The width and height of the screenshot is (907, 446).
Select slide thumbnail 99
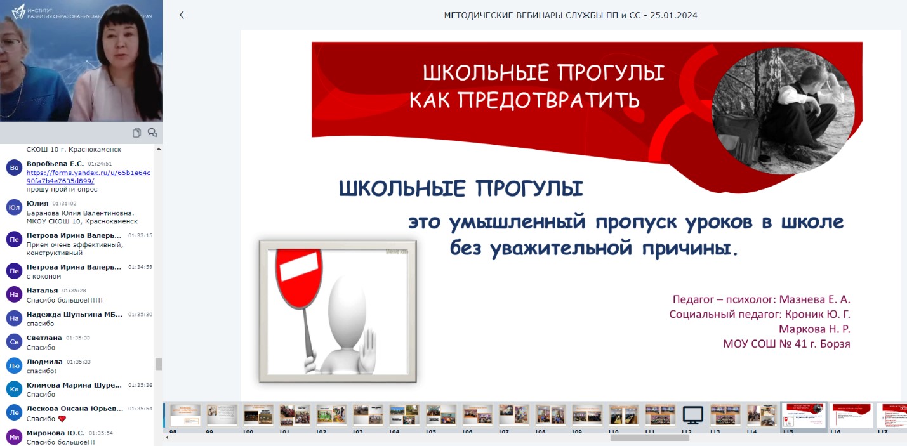(x=222, y=415)
